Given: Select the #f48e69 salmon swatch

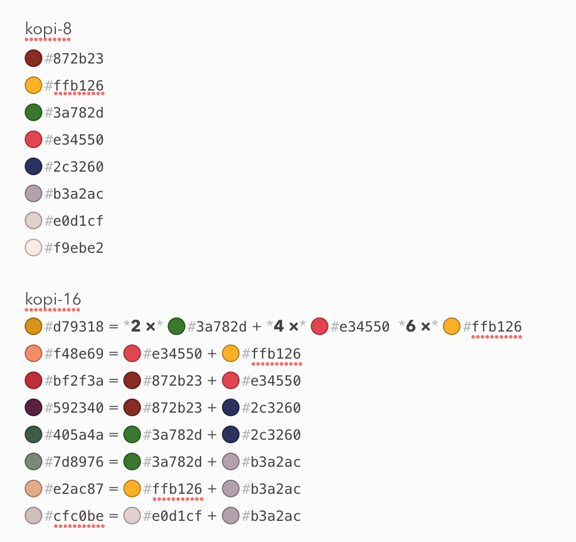Looking at the screenshot, I should (34, 353).
